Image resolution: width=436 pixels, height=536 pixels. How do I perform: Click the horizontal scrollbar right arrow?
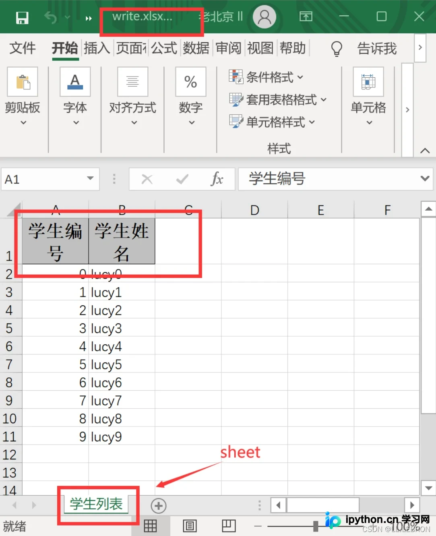click(x=412, y=505)
